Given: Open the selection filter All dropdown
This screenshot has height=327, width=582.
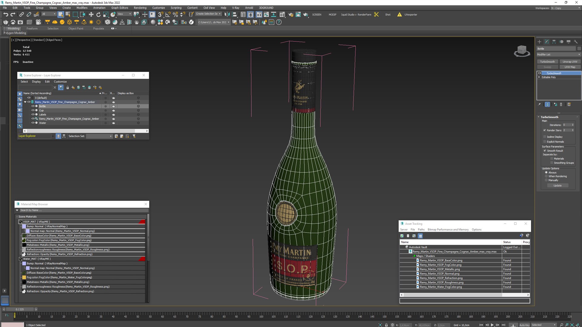Looking at the screenshot, I should (x=49, y=14).
